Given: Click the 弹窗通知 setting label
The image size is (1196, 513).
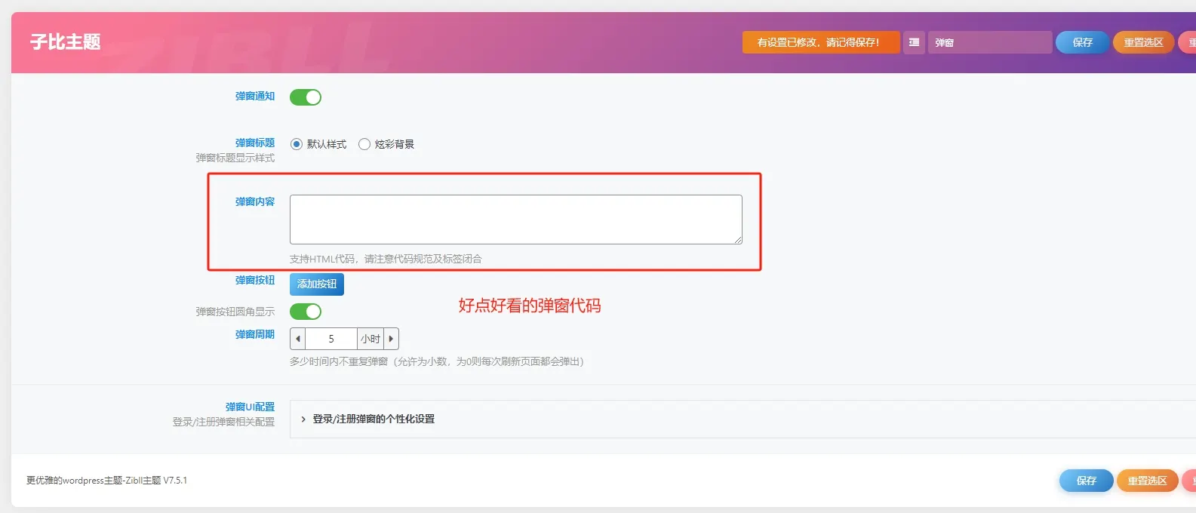Looking at the screenshot, I should [x=255, y=96].
